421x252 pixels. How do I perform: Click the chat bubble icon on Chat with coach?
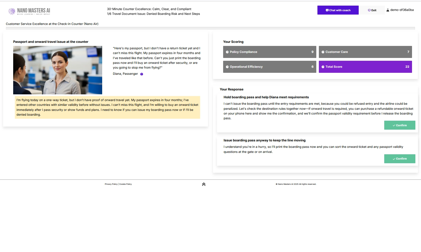pos(327,10)
